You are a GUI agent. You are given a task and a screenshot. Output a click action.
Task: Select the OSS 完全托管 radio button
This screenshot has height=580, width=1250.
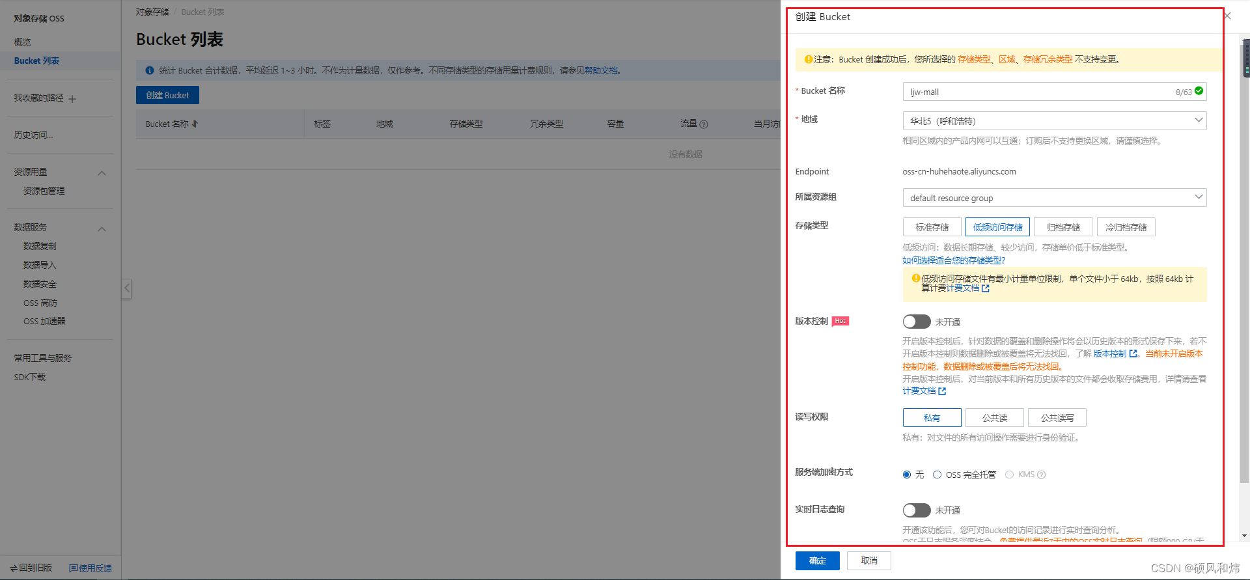pyautogui.click(x=937, y=475)
